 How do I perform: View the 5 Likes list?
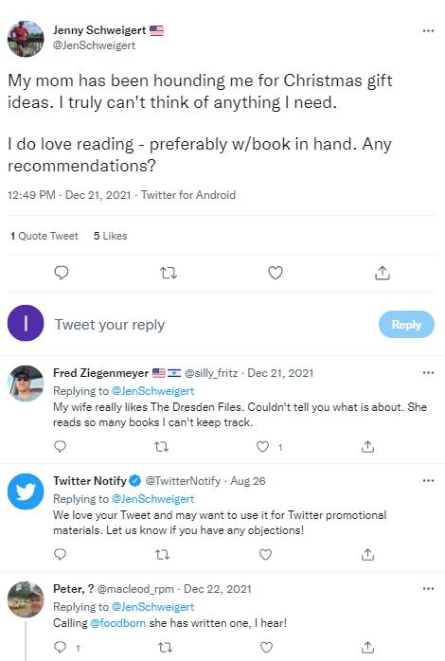[111, 236]
